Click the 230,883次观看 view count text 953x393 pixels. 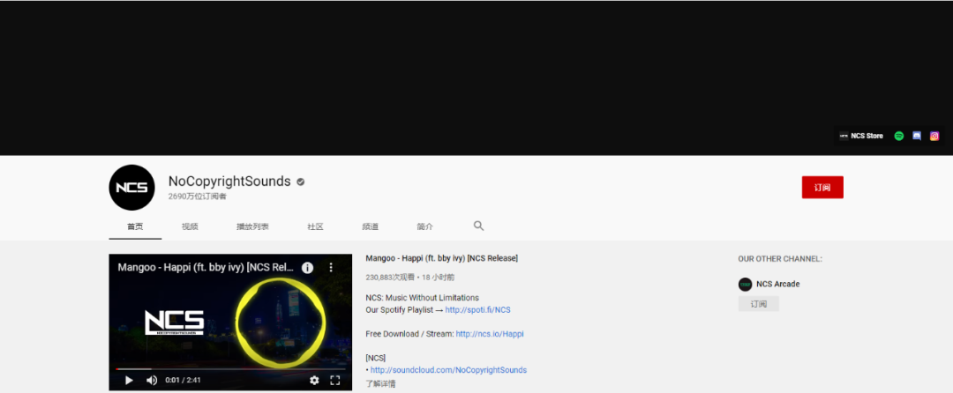point(390,278)
